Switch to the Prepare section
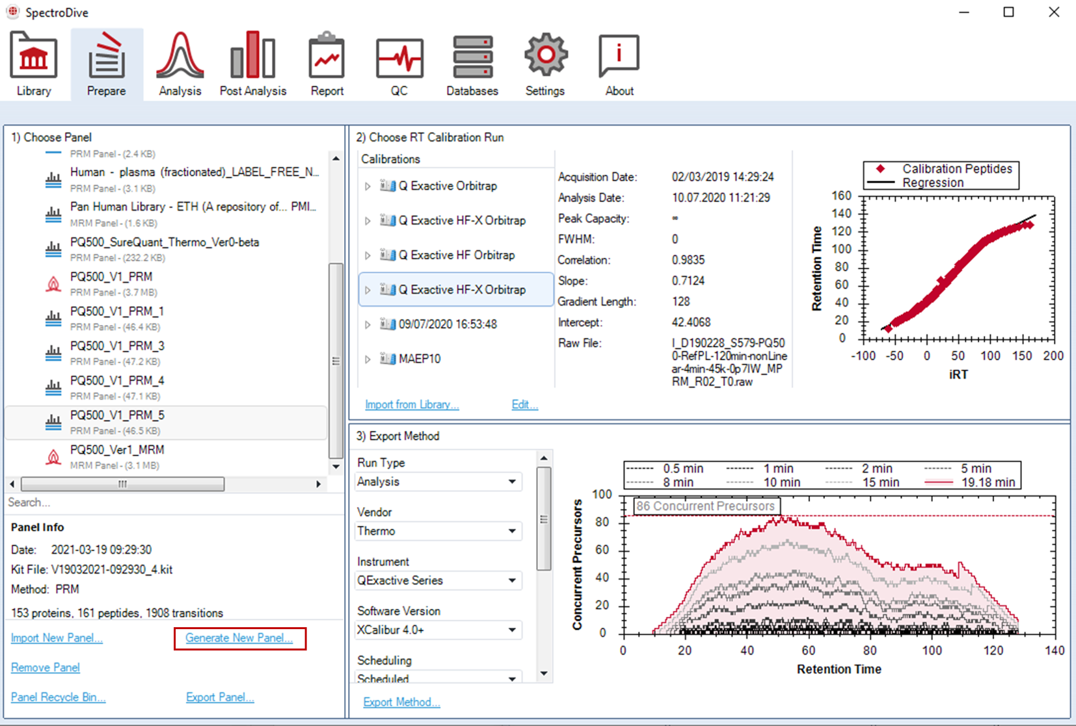This screenshot has height=726, width=1076. [x=107, y=64]
